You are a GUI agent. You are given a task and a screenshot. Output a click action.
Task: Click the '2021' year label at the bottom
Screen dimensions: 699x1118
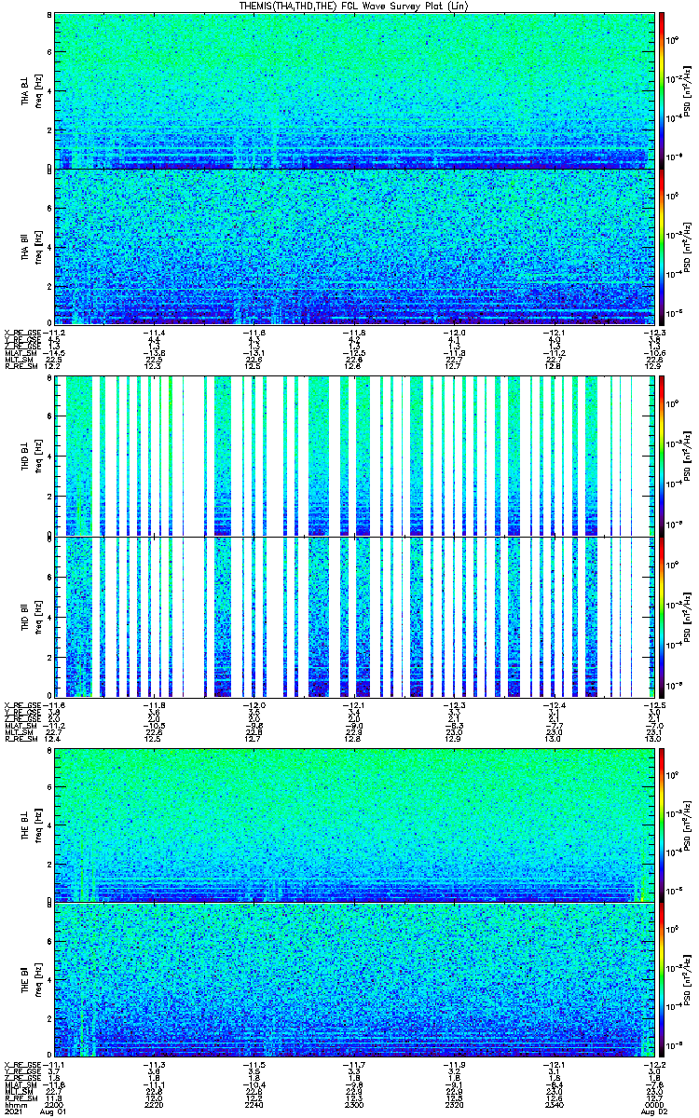[14, 1112]
